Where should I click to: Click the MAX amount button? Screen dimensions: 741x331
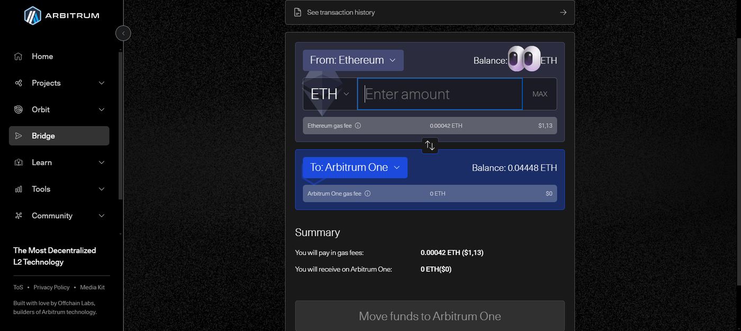(540, 94)
